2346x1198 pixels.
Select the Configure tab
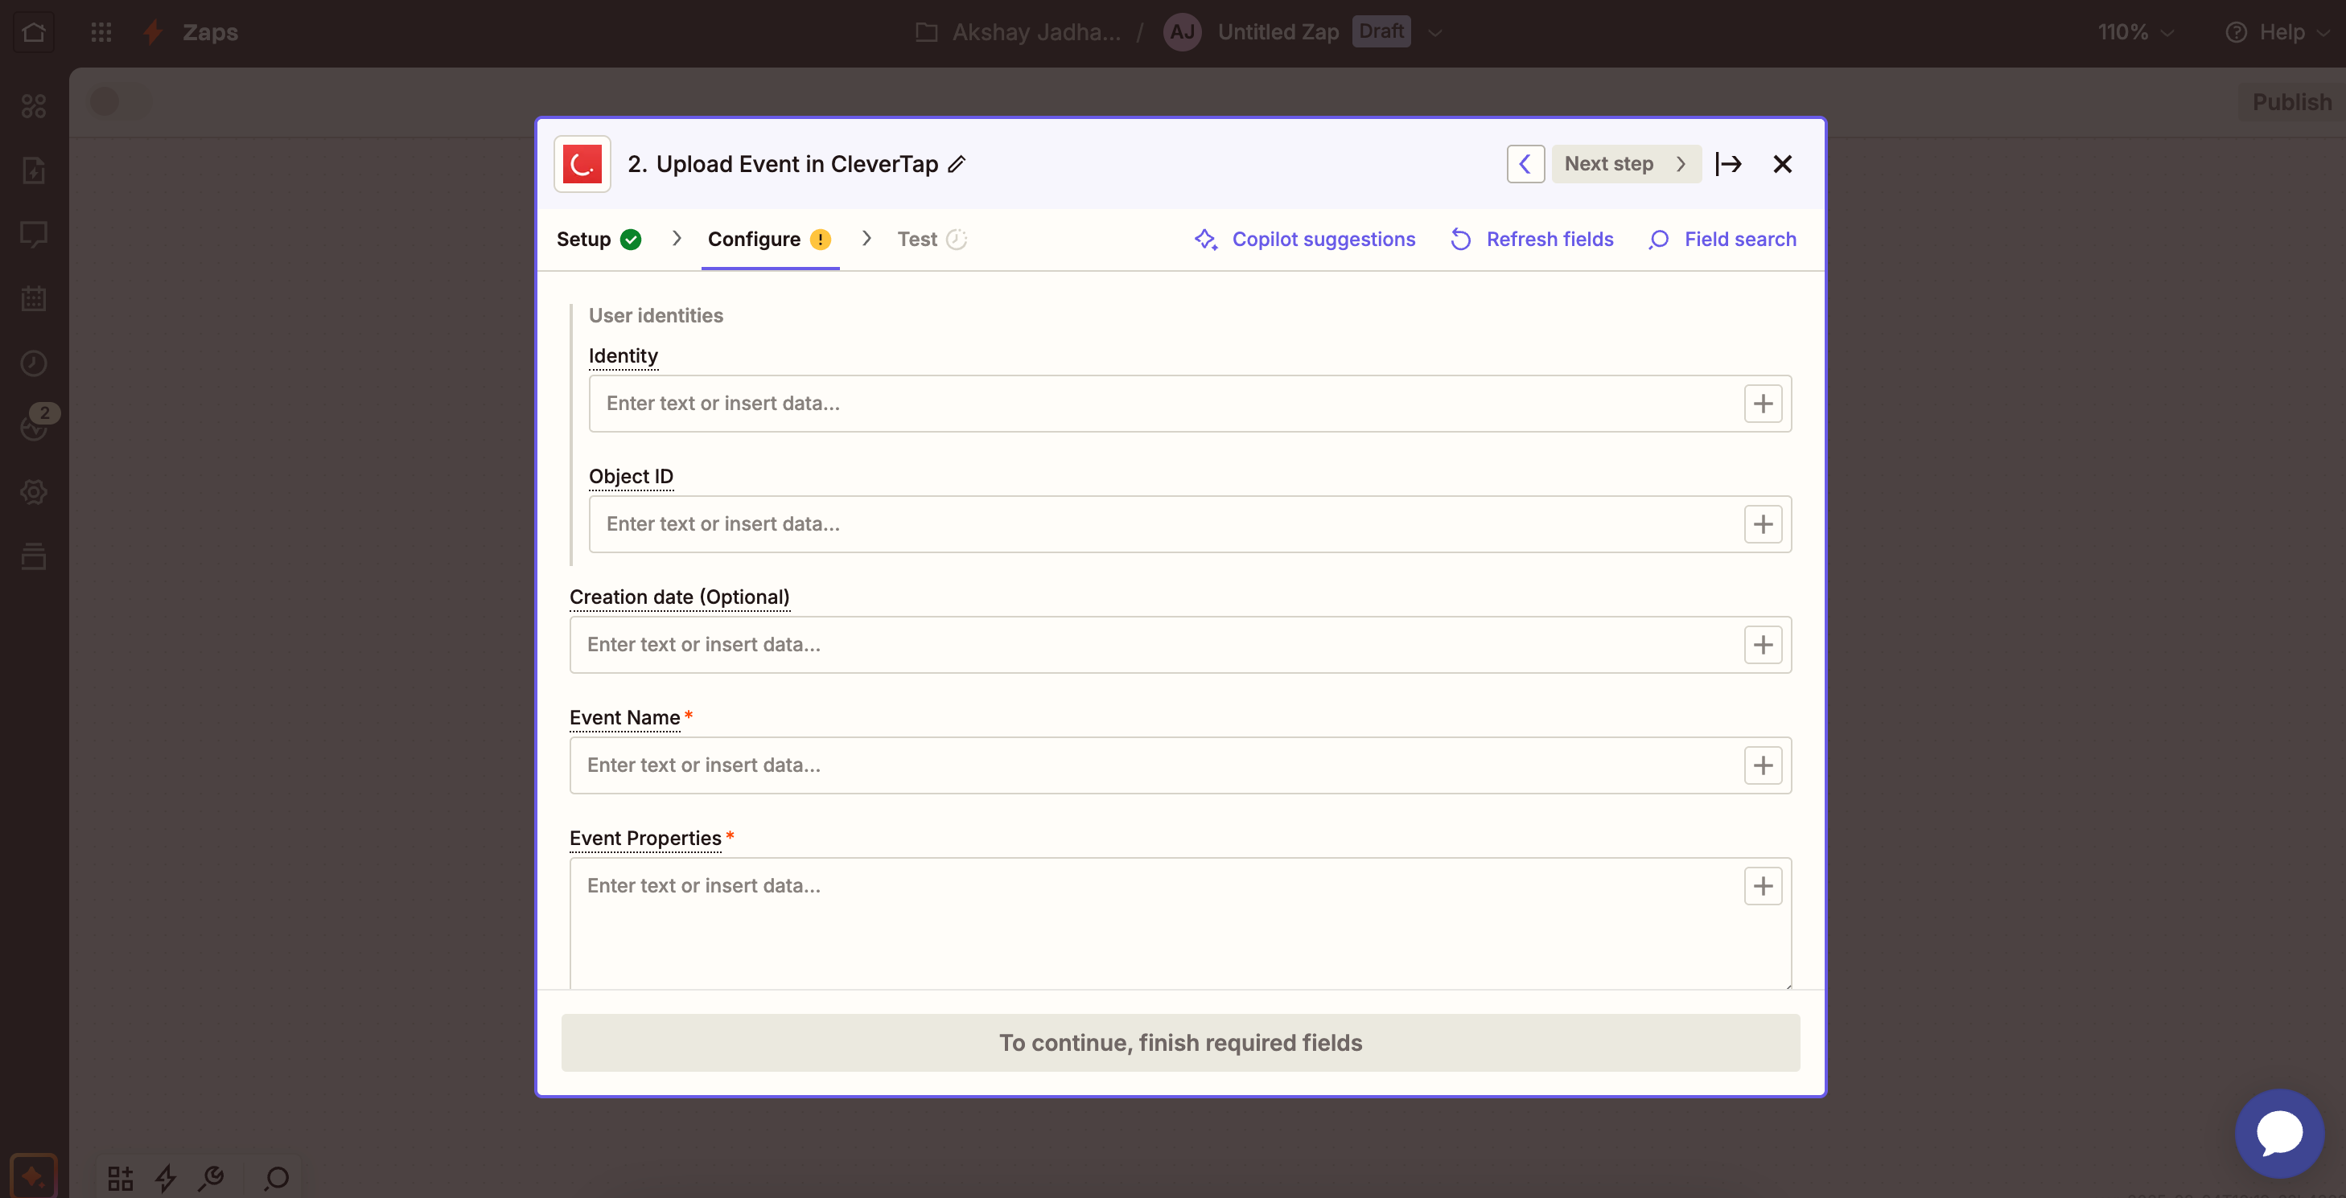point(754,238)
